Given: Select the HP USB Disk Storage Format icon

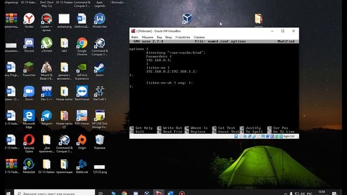Looking at the screenshot, I should click(x=100, y=119).
